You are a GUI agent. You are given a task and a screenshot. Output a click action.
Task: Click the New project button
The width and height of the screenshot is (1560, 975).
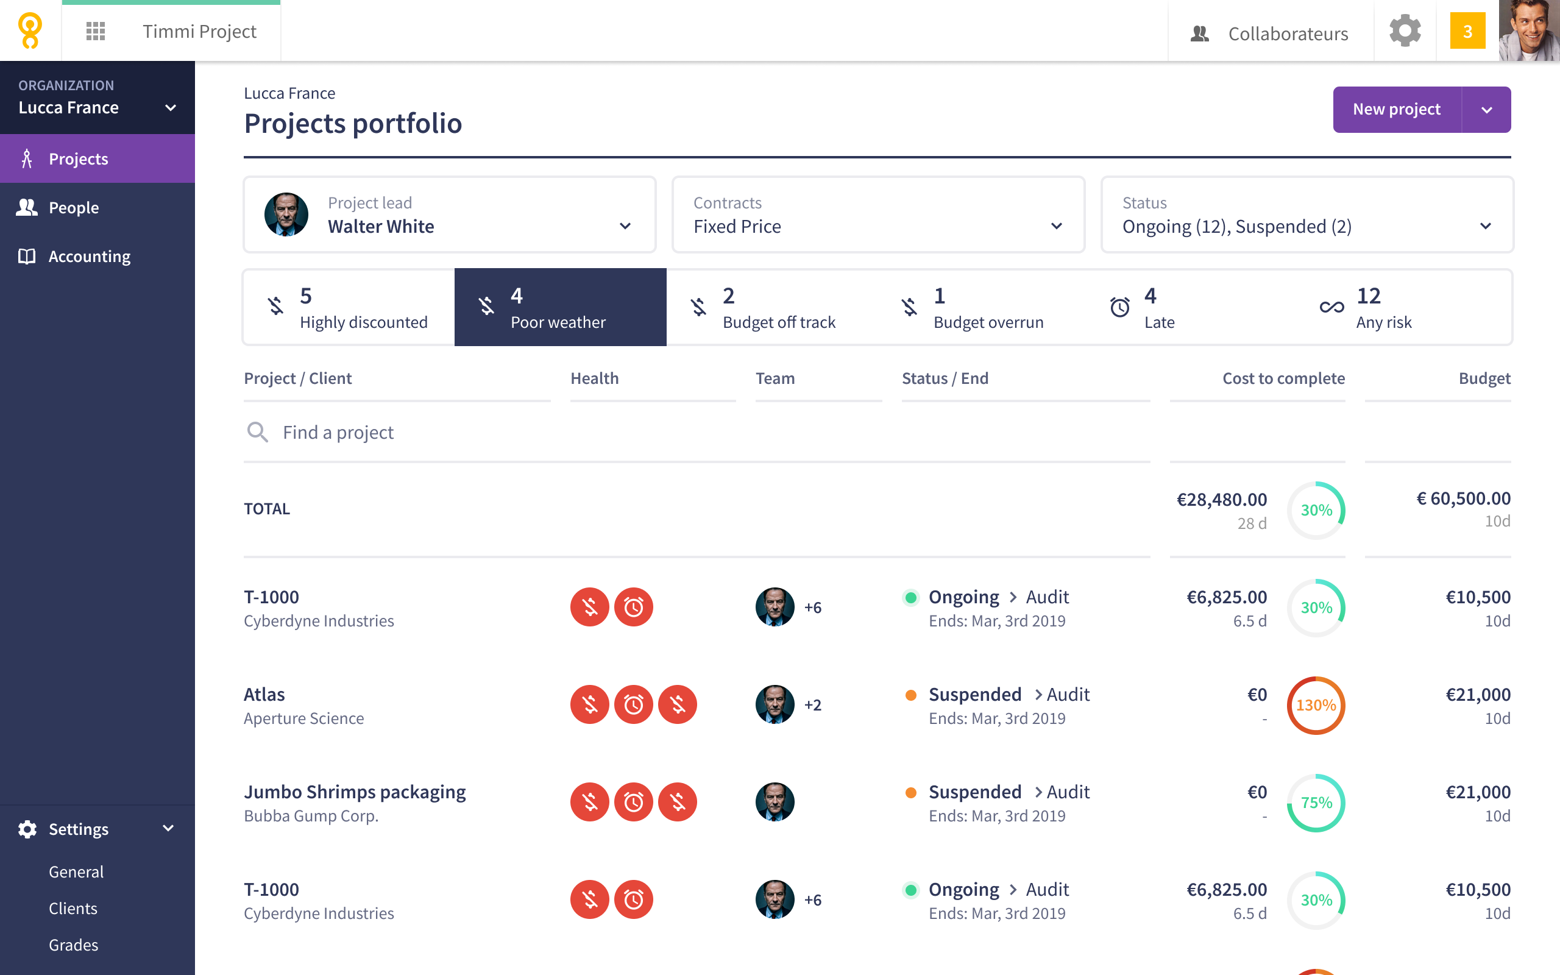click(x=1396, y=110)
